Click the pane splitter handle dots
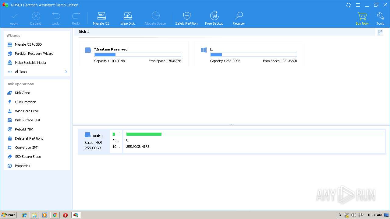 pos(232,125)
